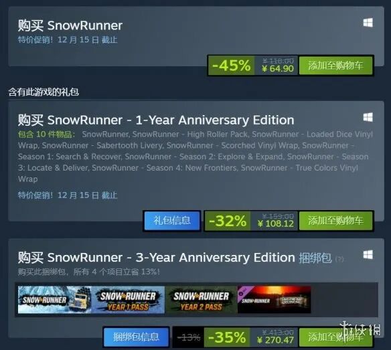This screenshot has width=391, height=350.
Task: Click Windows icon on SnowRunner purchase box
Action: (x=368, y=23)
